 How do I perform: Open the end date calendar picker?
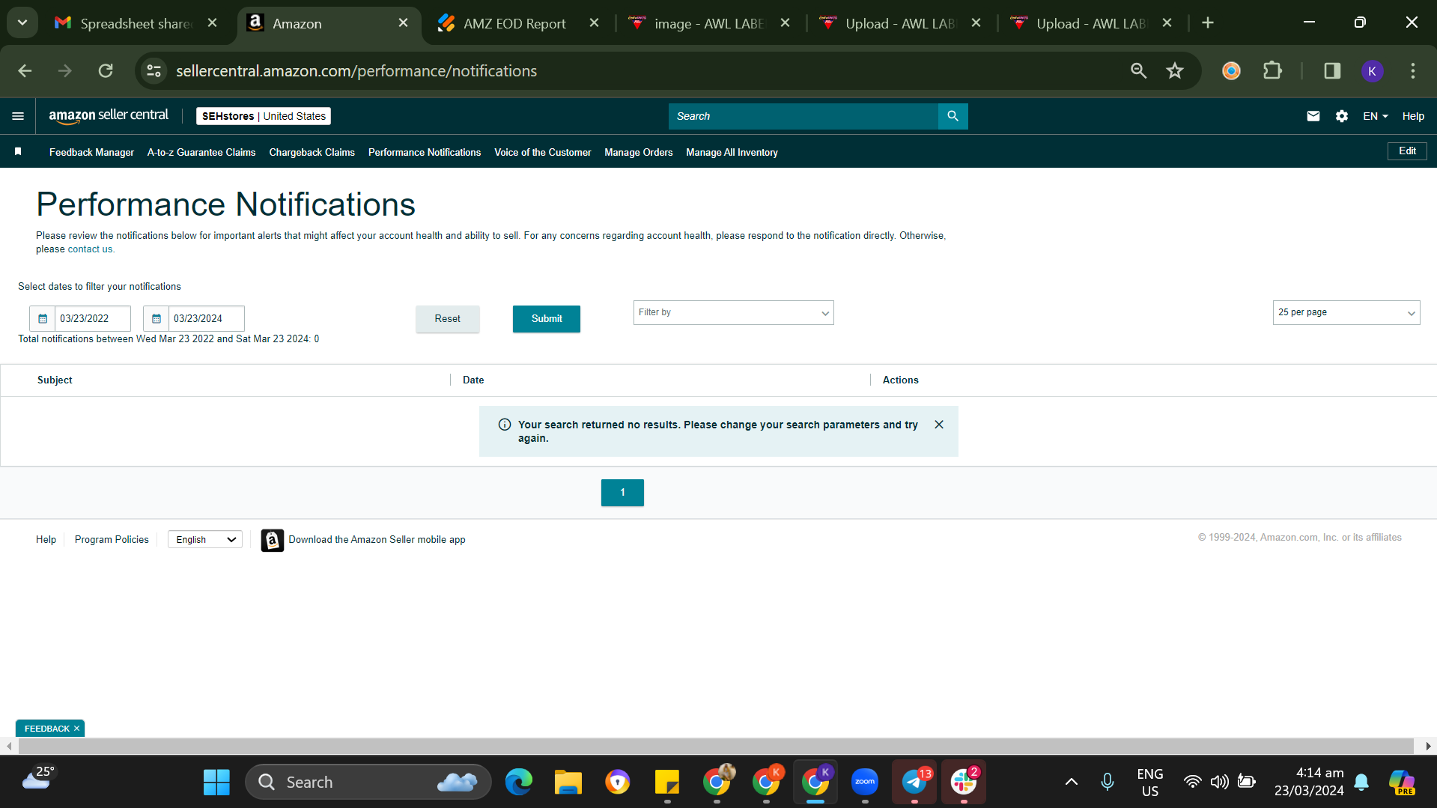coord(156,318)
